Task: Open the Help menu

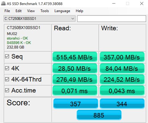Action: (x=79, y=11)
